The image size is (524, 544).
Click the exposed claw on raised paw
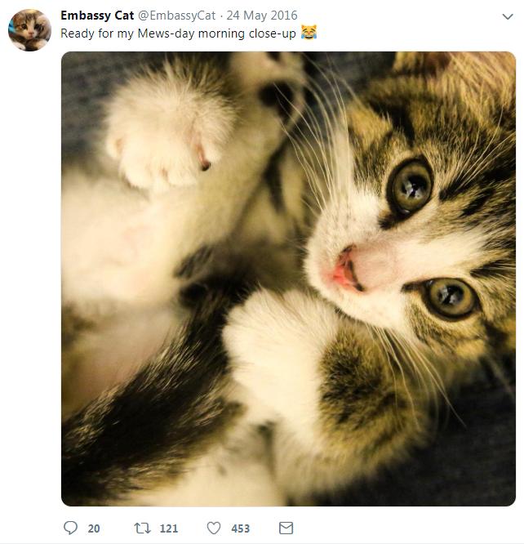coord(202,158)
